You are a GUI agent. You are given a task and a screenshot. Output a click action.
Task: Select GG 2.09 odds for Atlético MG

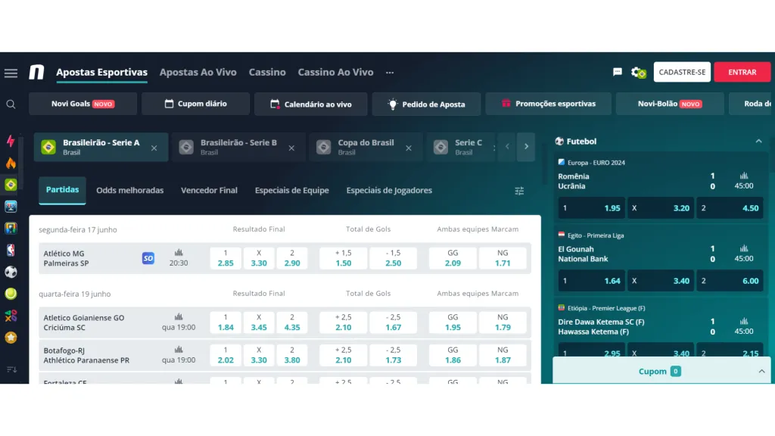tap(453, 258)
